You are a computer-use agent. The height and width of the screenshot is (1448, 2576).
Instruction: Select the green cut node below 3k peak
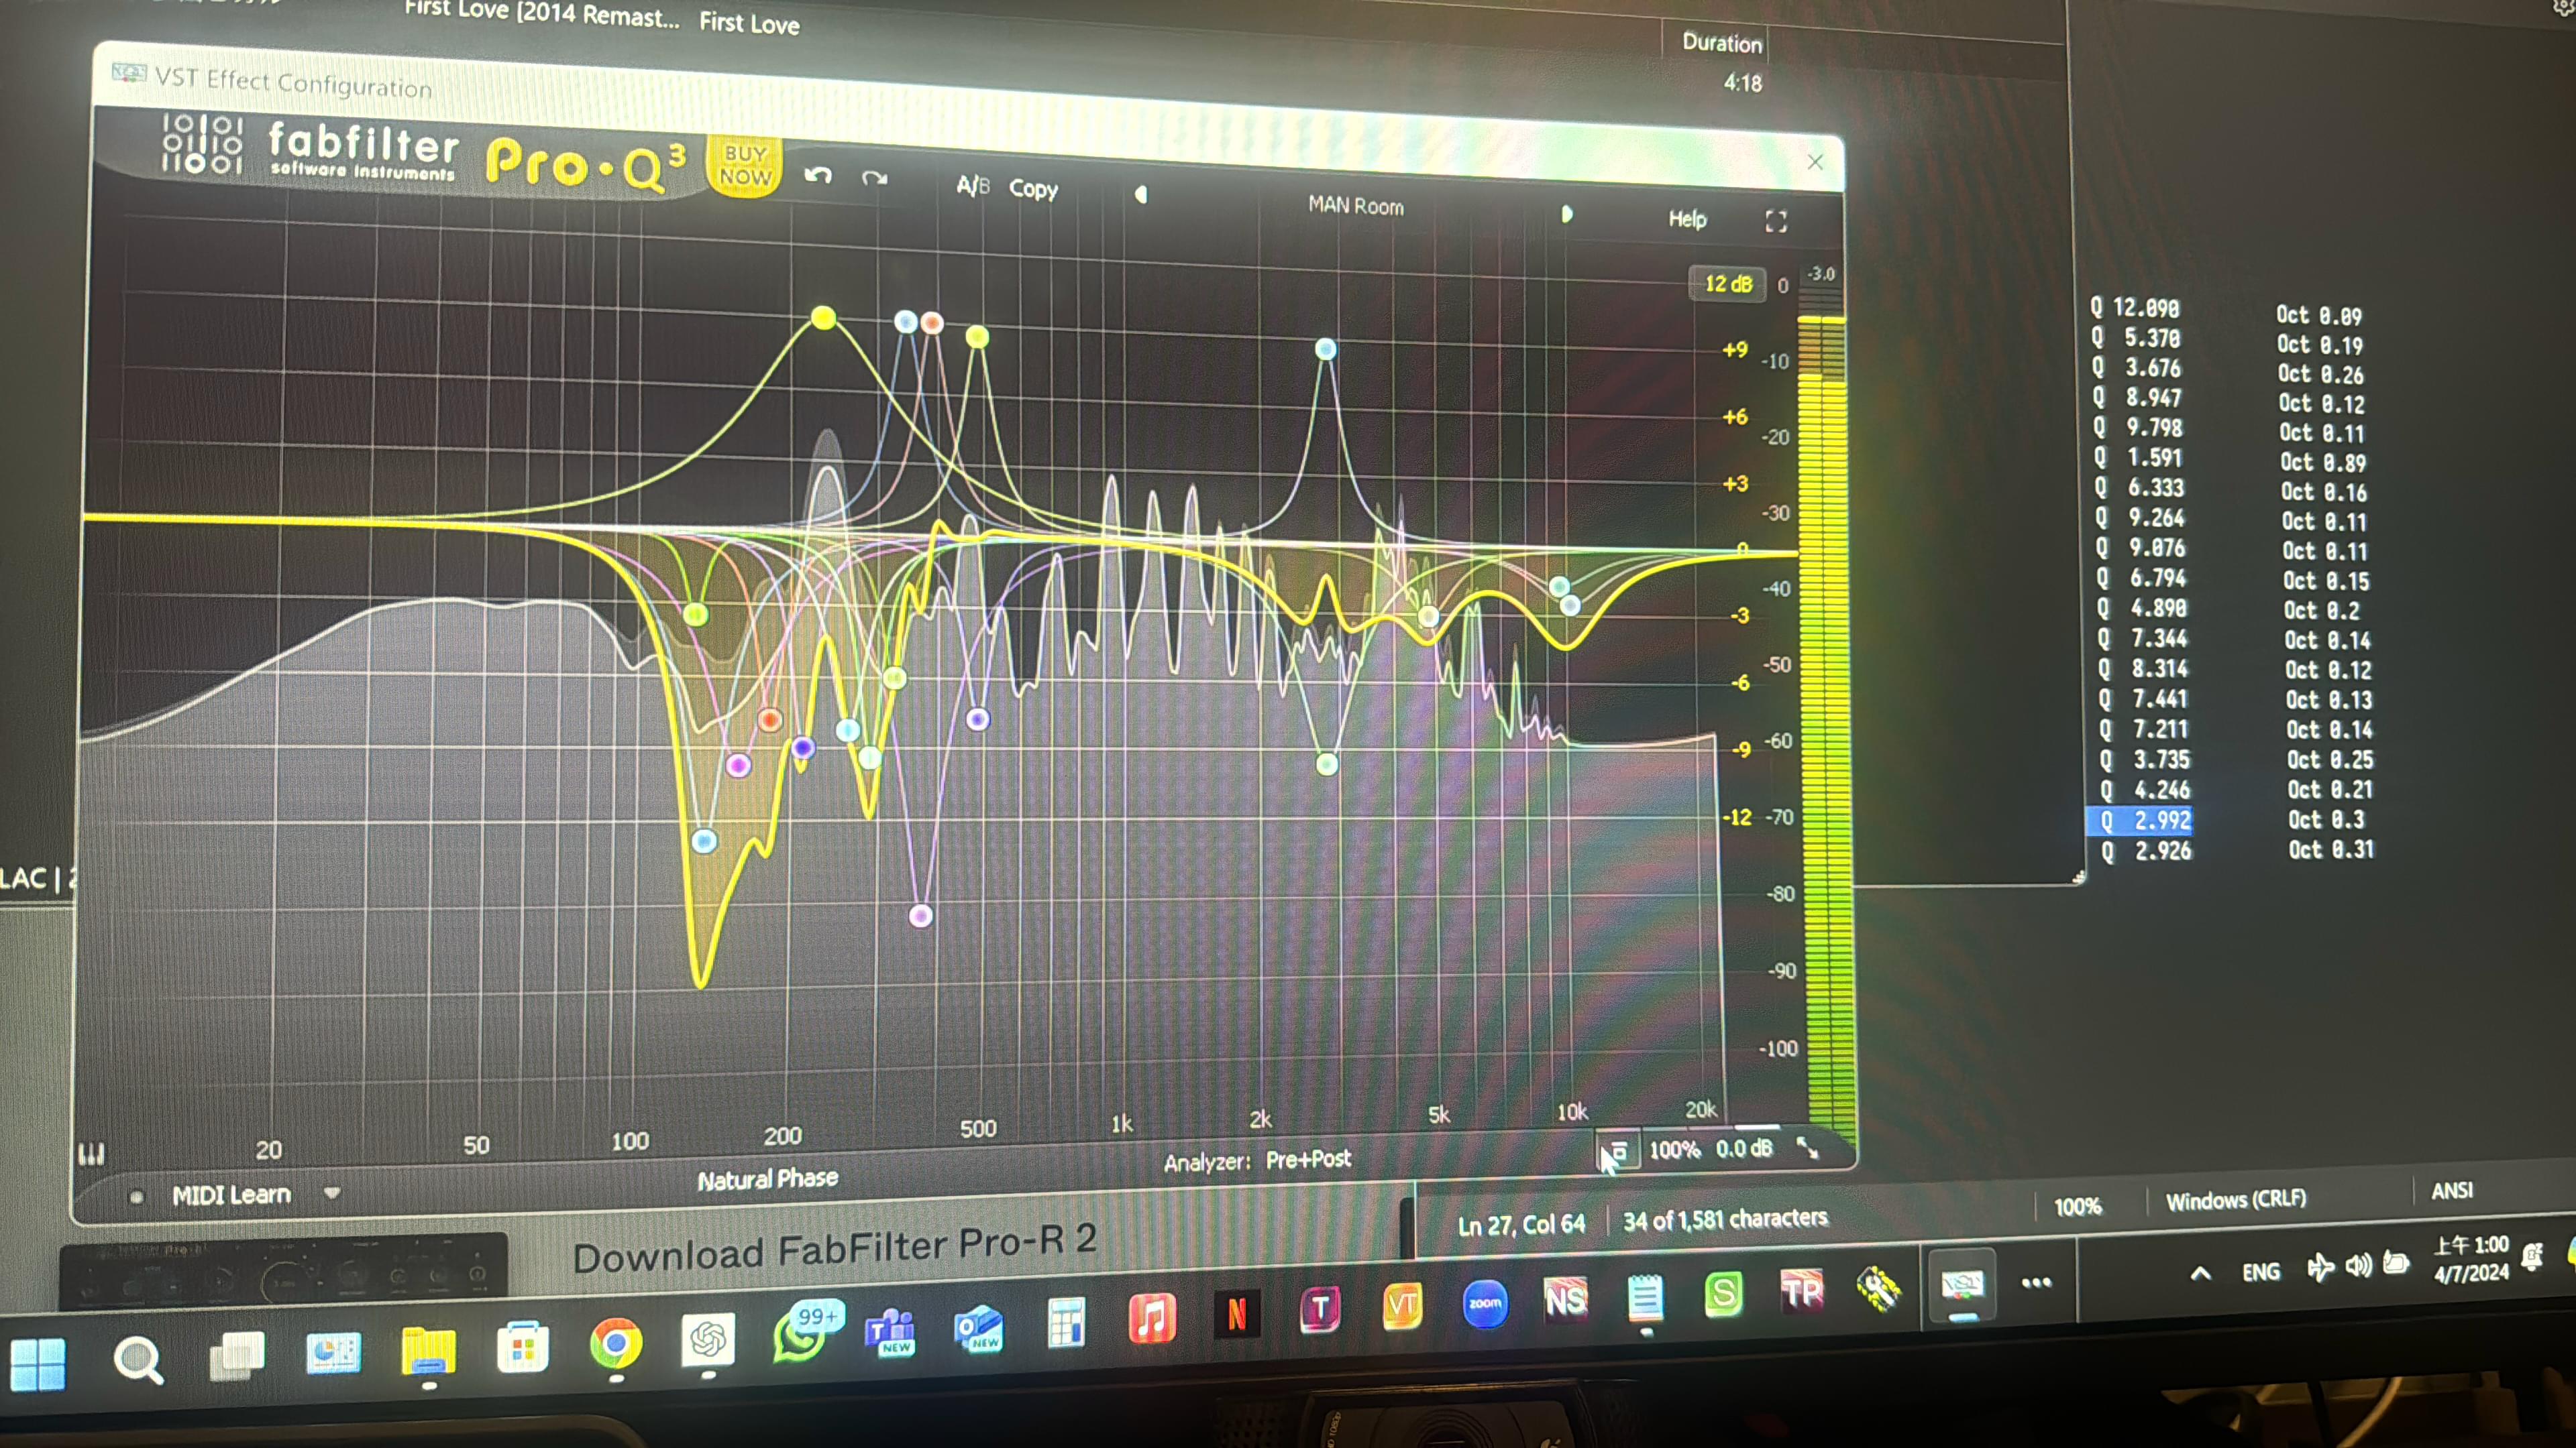point(1326,764)
